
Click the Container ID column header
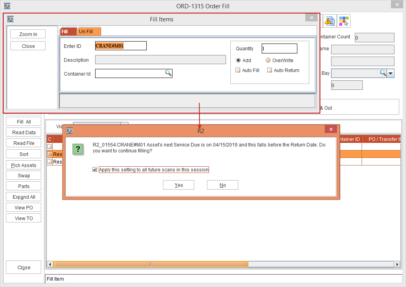(350, 139)
